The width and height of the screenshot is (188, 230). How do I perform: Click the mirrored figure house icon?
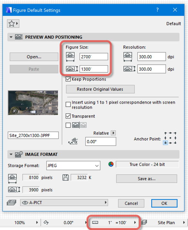(83, 125)
